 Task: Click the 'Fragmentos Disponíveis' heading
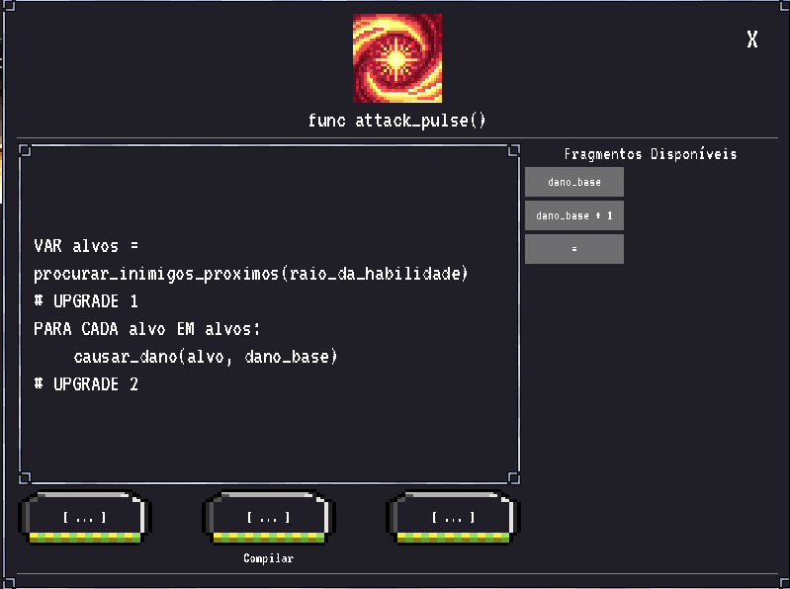click(x=651, y=154)
